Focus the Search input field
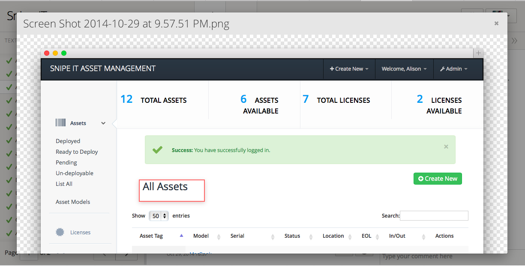Image resolution: width=525 pixels, height=266 pixels. [x=434, y=215]
